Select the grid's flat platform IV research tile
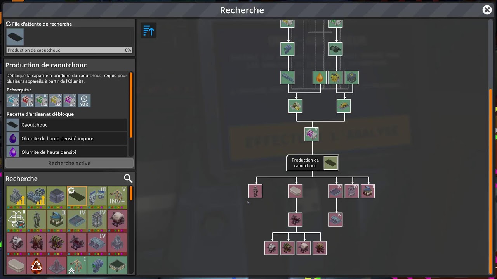497x279 pixels. point(77,220)
